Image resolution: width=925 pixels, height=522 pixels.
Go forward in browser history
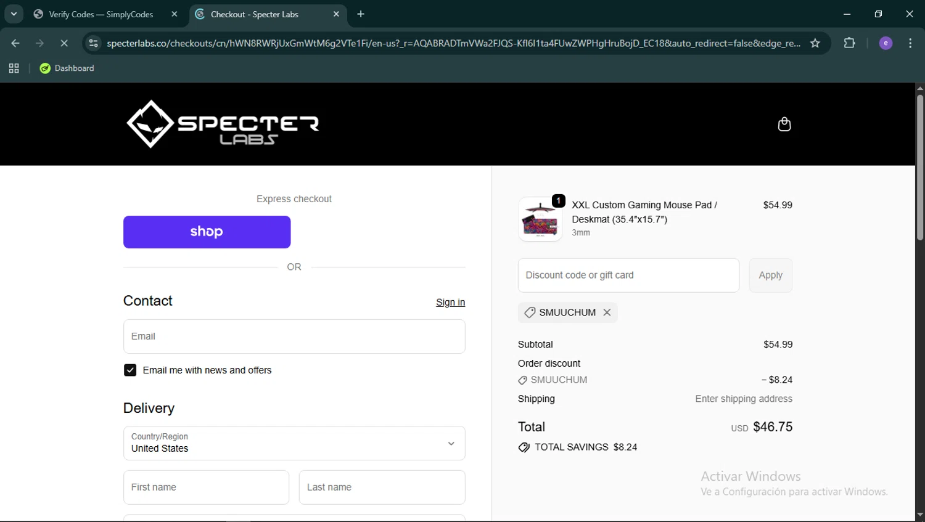pyautogui.click(x=39, y=43)
